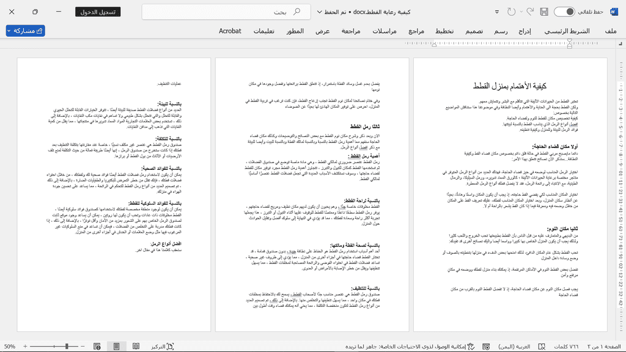Open the مشاركة share options dropdown

click(9, 31)
